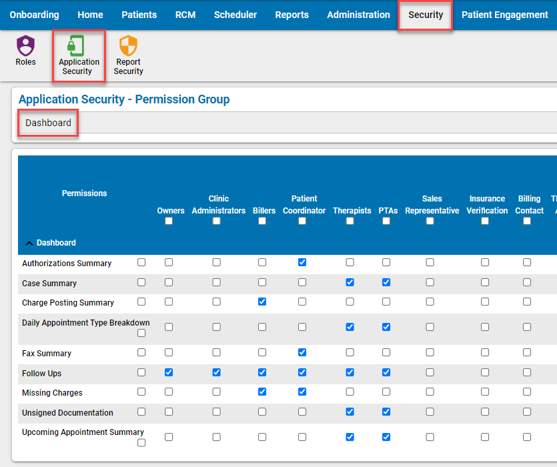This screenshot has width=557, height=467.
Task: Open the Security menu
Action: pyautogui.click(x=425, y=14)
